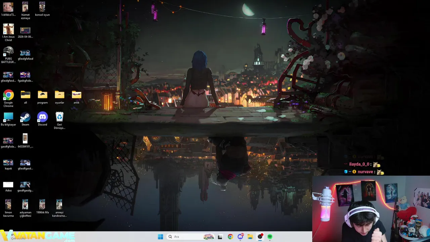Open the Windows Start menu

point(161,237)
